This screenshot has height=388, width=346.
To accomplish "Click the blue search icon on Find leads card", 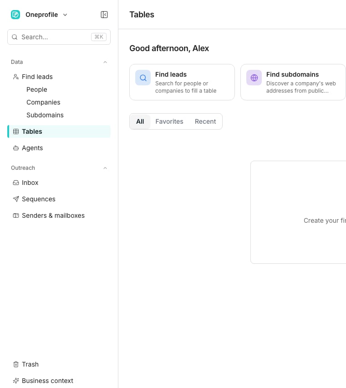I will 143,78.
